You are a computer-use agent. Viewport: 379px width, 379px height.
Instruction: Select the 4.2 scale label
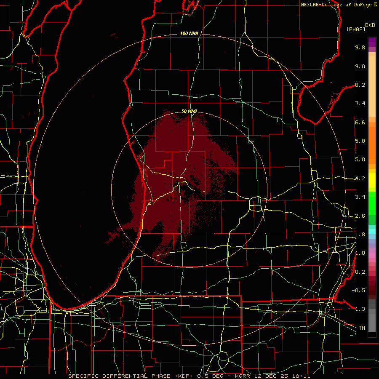(x=360, y=179)
